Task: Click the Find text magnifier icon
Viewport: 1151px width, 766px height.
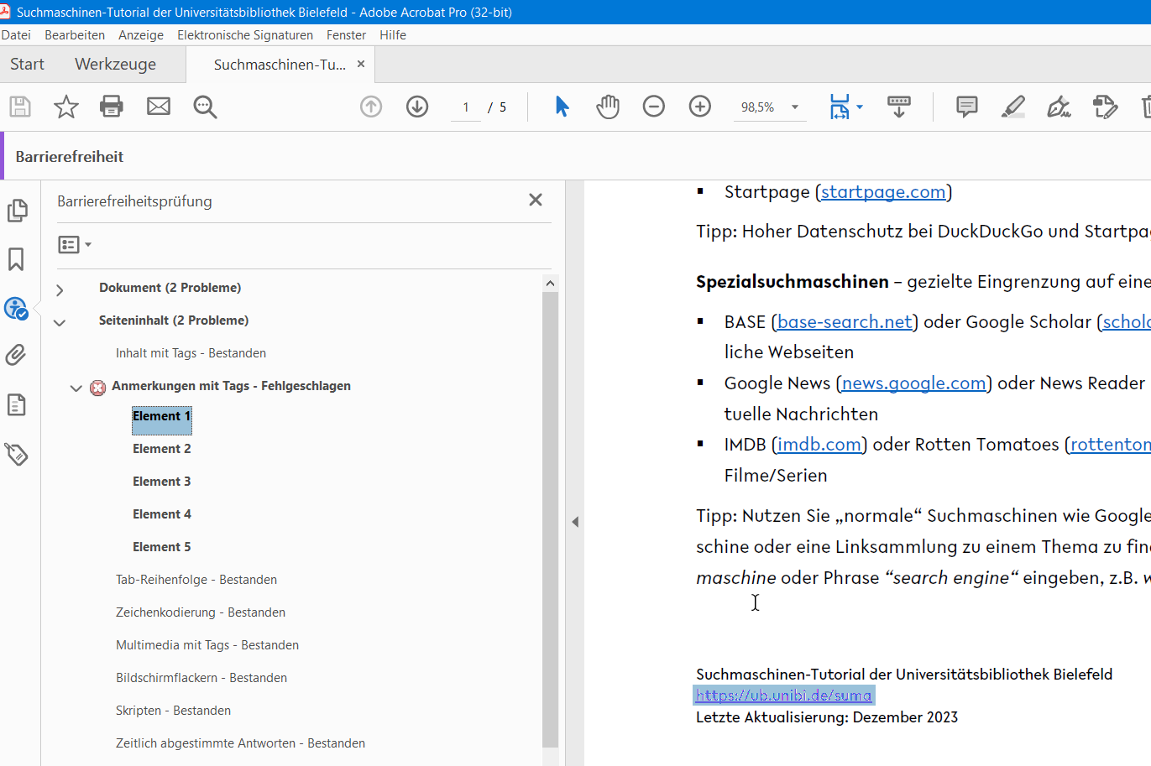Action: click(x=205, y=107)
